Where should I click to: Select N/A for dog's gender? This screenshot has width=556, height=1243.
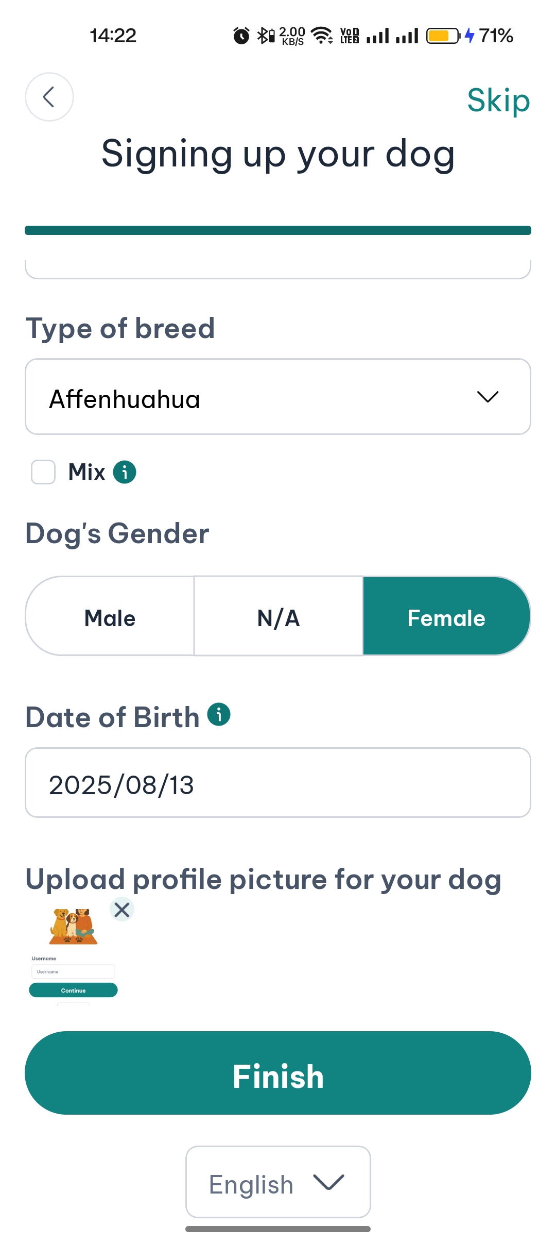pyautogui.click(x=279, y=617)
